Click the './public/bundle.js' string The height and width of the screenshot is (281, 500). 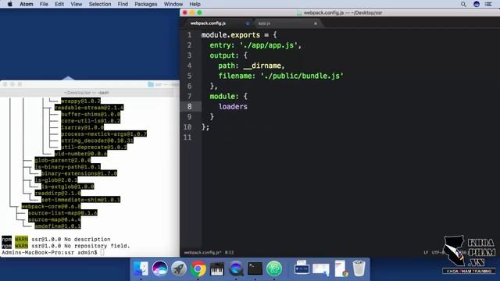pyautogui.click(x=302, y=76)
